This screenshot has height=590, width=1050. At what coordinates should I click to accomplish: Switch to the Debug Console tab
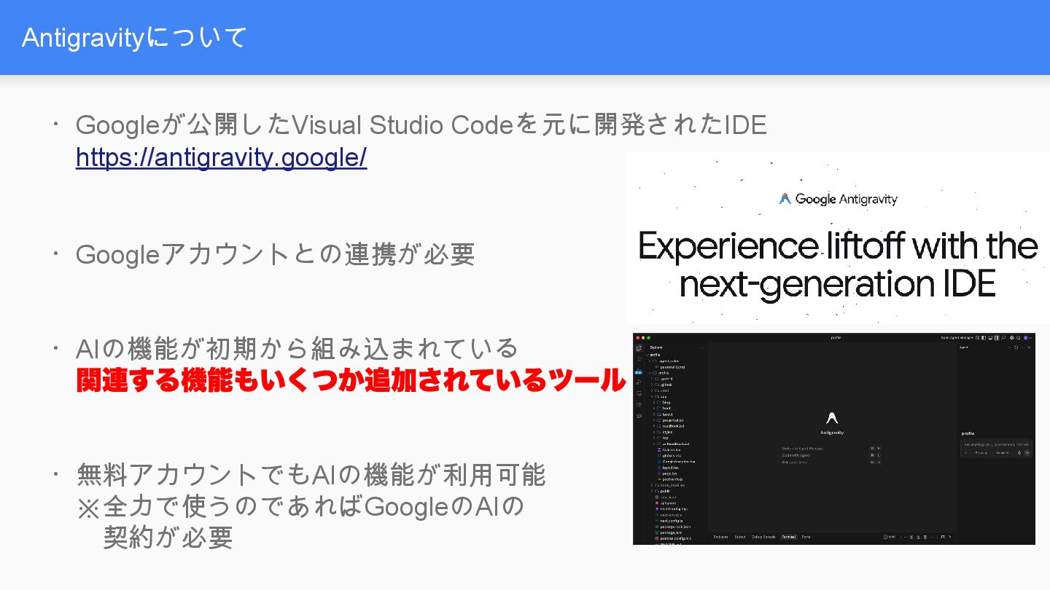click(x=763, y=537)
